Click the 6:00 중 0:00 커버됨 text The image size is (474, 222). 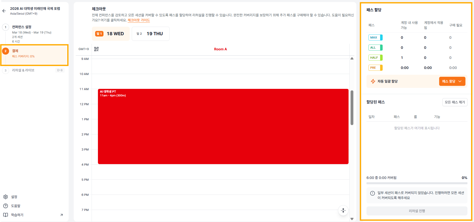(x=381, y=178)
